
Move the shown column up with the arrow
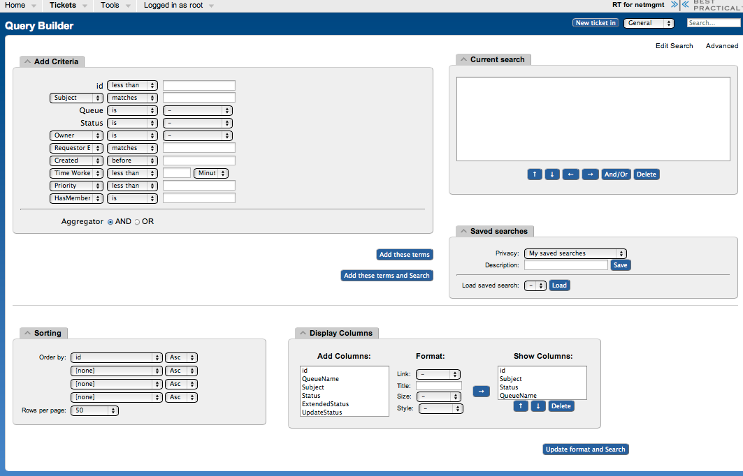click(520, 406)
